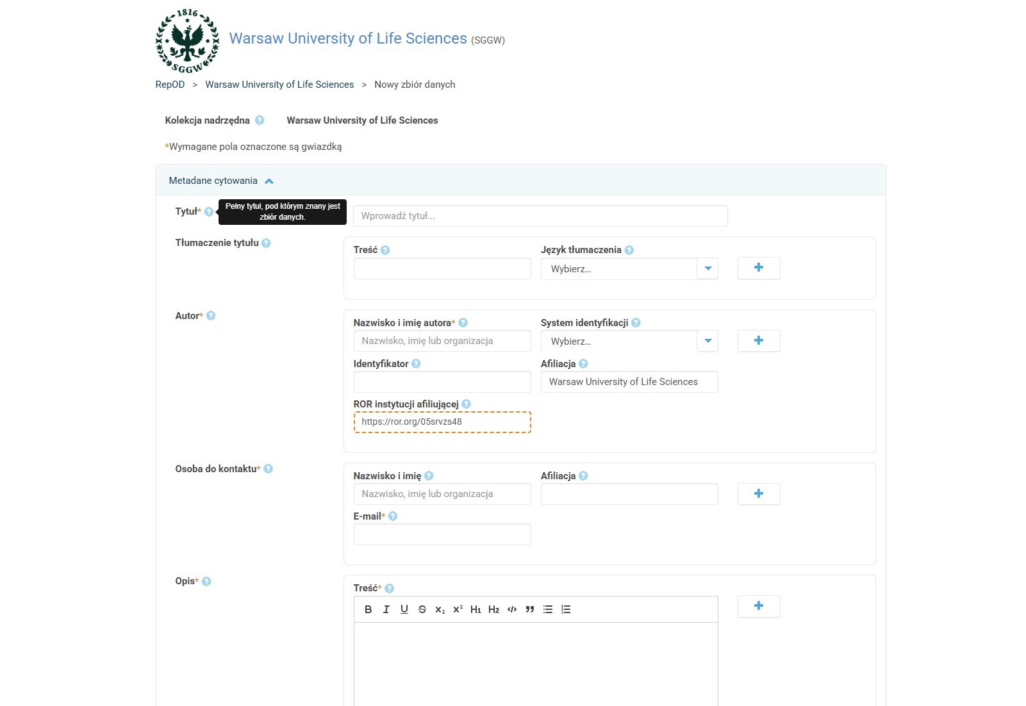Apply underline formatting in editor
The height and width of the screenshot is (706, 1026).
click(x=404, y=609)
